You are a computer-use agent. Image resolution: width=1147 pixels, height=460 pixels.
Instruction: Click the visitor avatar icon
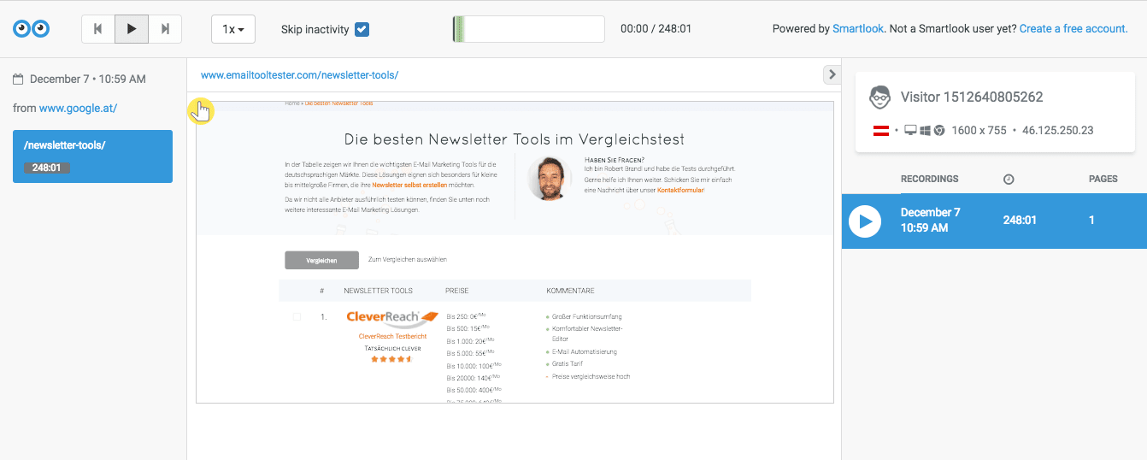879,97
